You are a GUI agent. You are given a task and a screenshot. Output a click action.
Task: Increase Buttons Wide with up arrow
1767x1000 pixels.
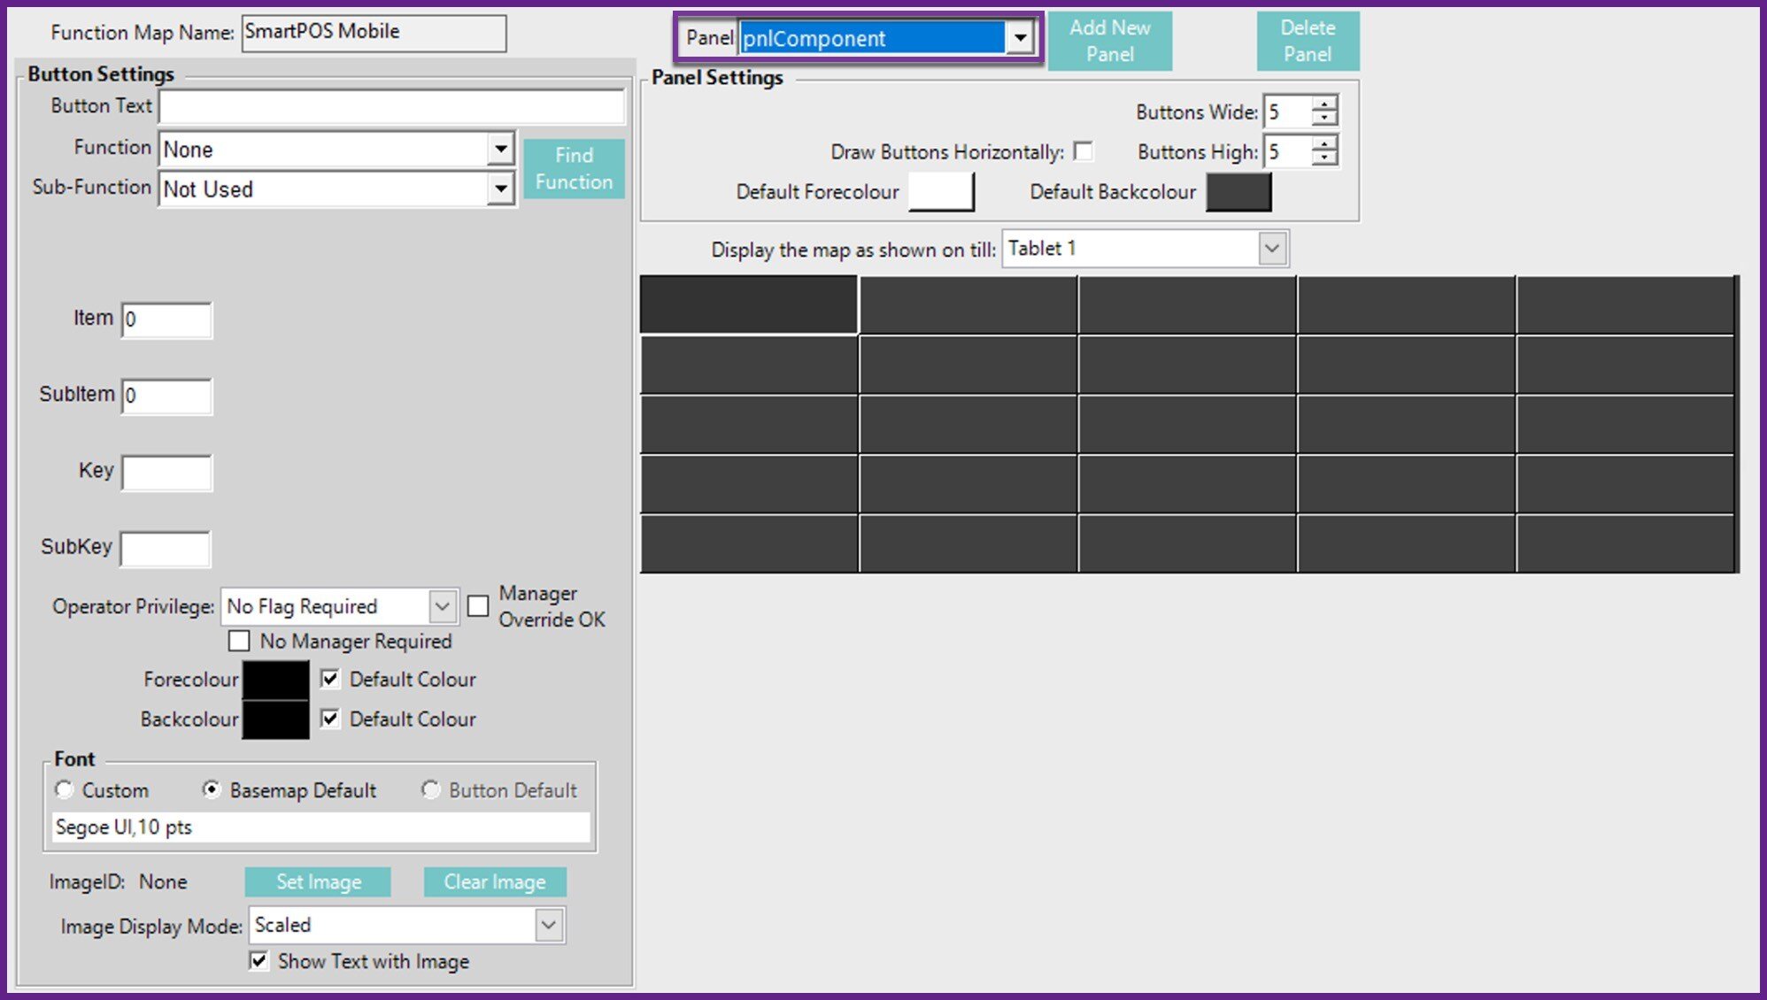[1324, 104]
